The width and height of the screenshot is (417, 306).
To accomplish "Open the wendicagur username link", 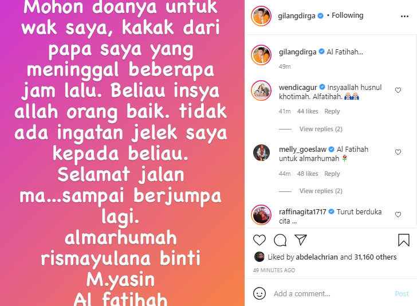I will point(298,88).
